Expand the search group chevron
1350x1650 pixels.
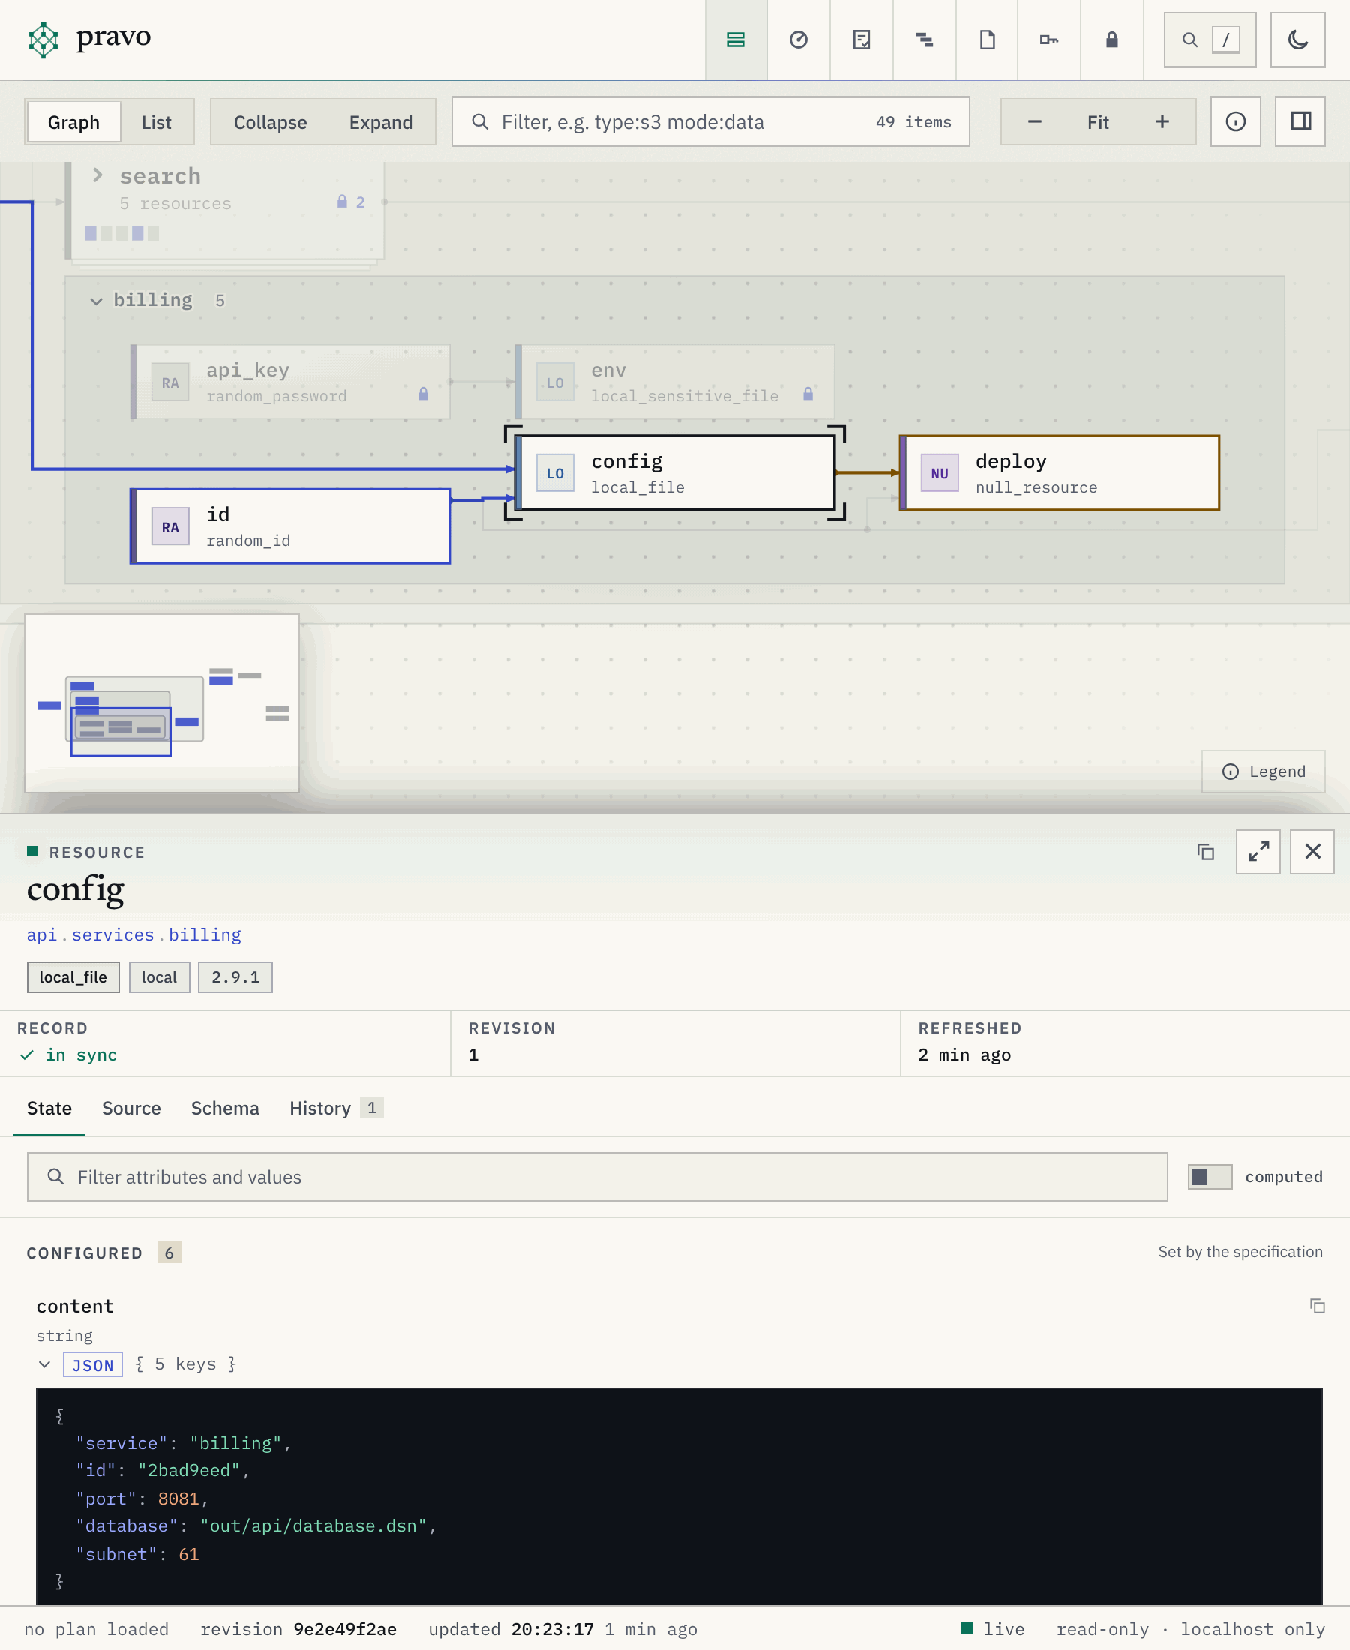click(x=98, y=175)
